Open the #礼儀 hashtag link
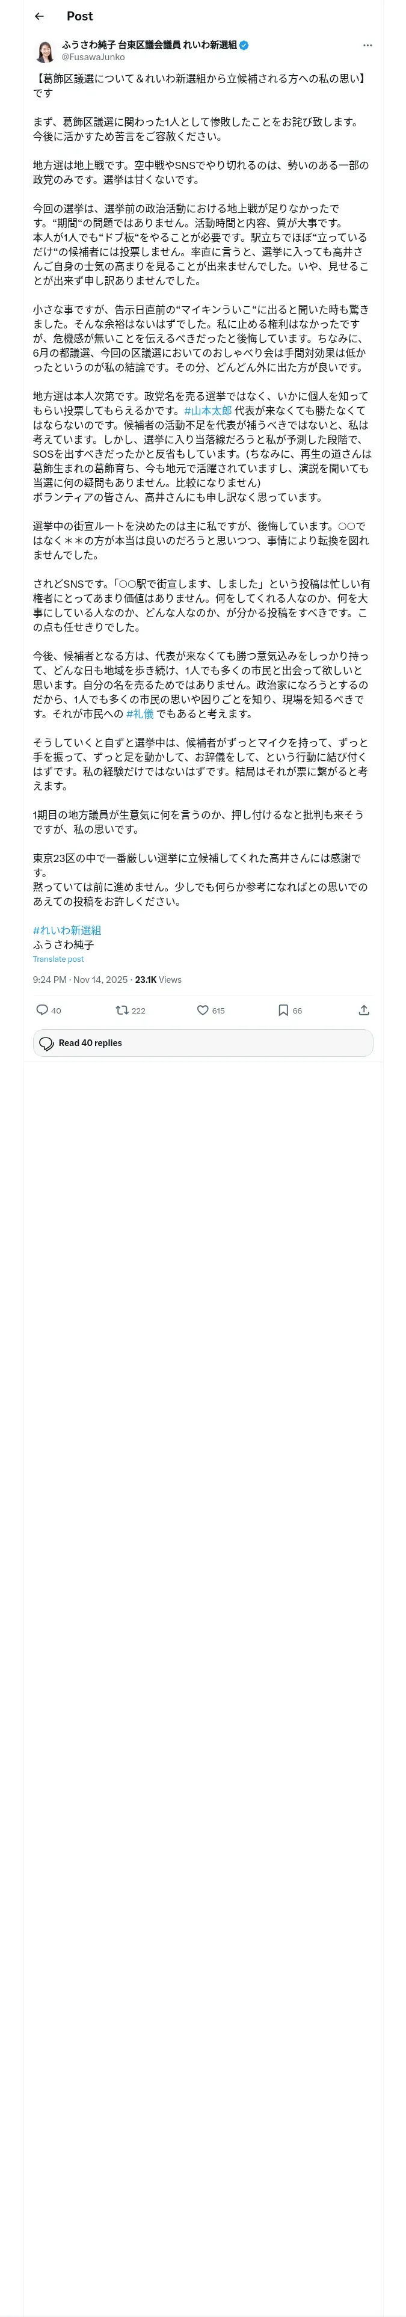The image size is (406, 2317). coord(140,714)
